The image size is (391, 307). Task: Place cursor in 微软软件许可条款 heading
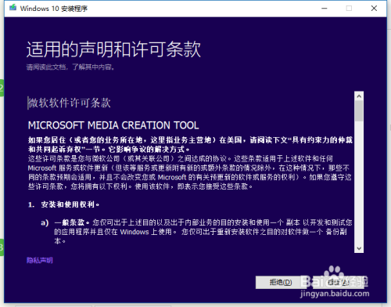click(70, 103)
